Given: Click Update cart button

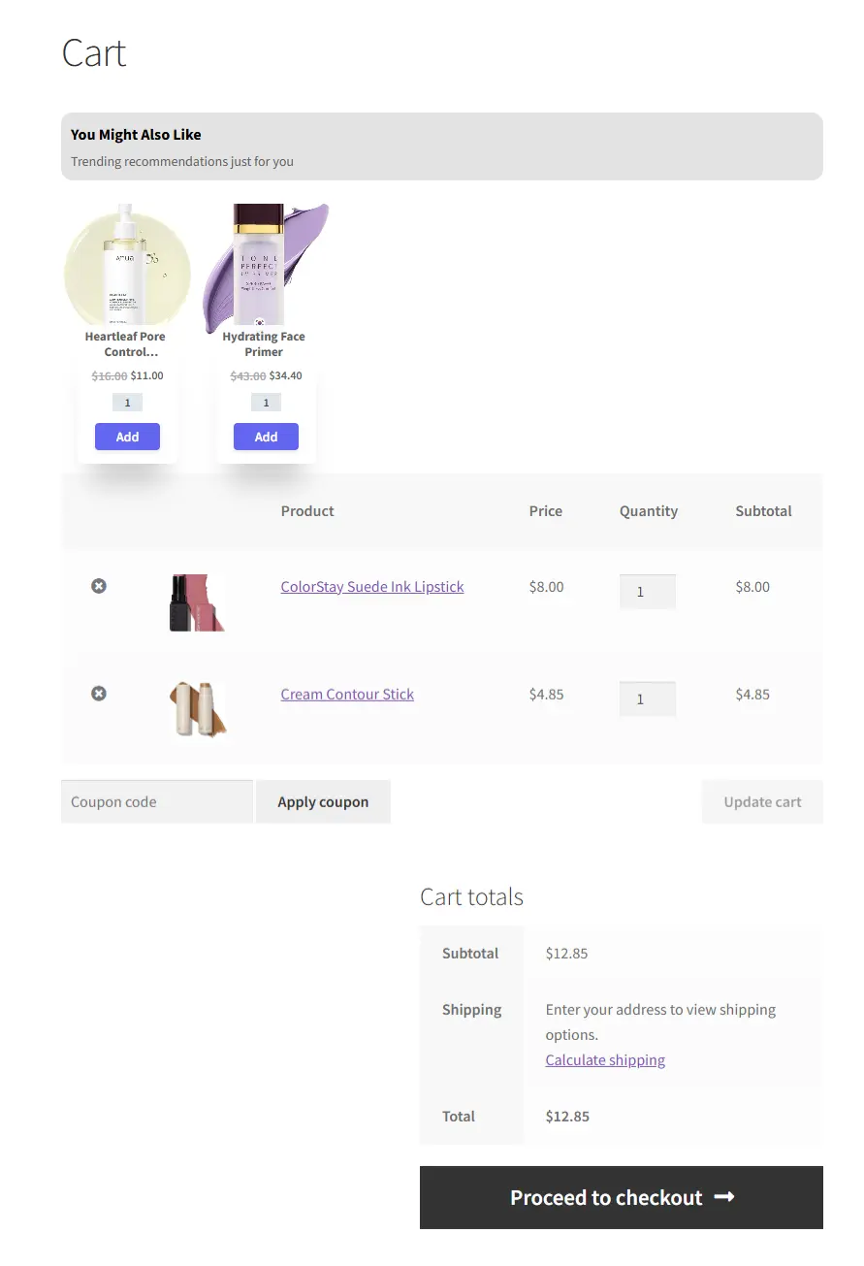Looking at the screenshot, I should pos(762,802).
